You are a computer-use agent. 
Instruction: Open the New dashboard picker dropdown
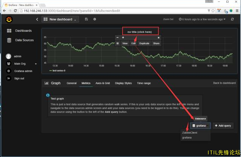point(60,19)
